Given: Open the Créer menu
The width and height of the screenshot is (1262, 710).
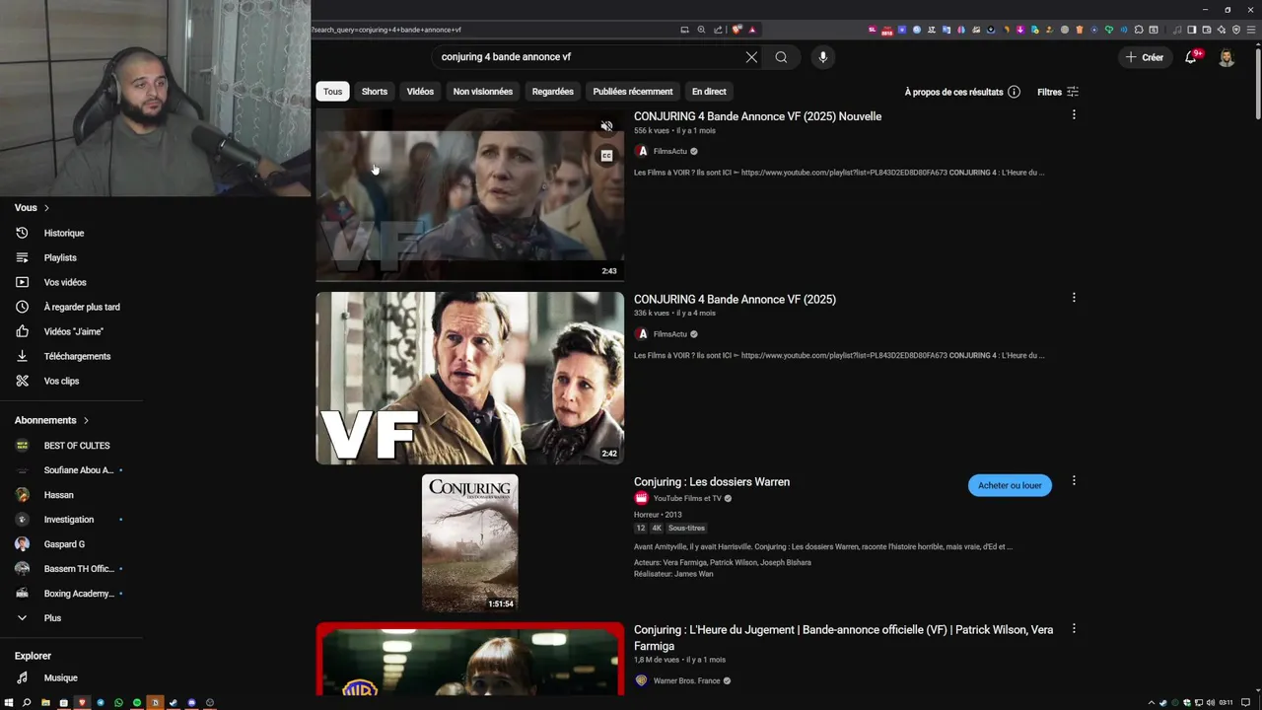Looking at the screenshot, I should coord(1145,57).
